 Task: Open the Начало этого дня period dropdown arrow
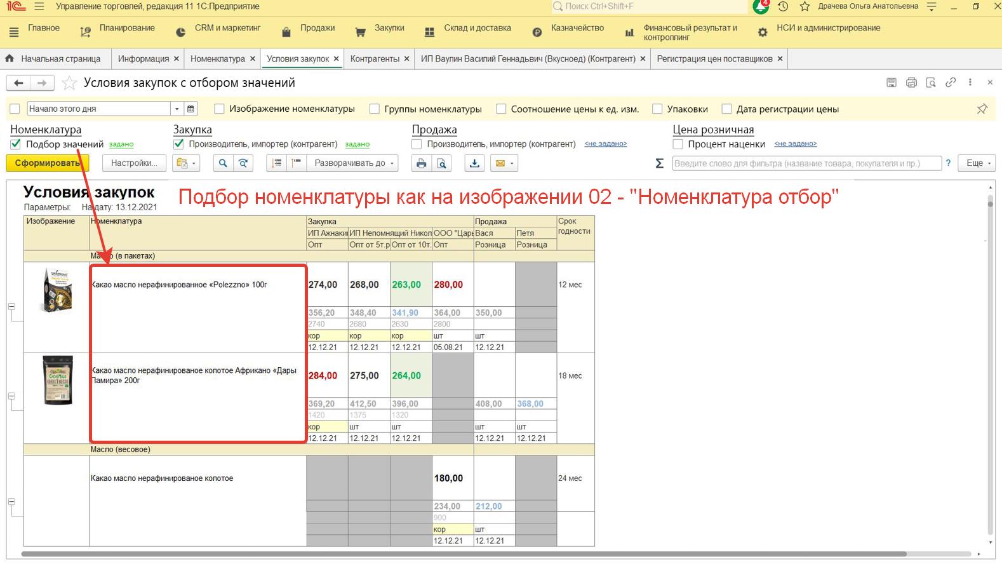click(177, 109)
